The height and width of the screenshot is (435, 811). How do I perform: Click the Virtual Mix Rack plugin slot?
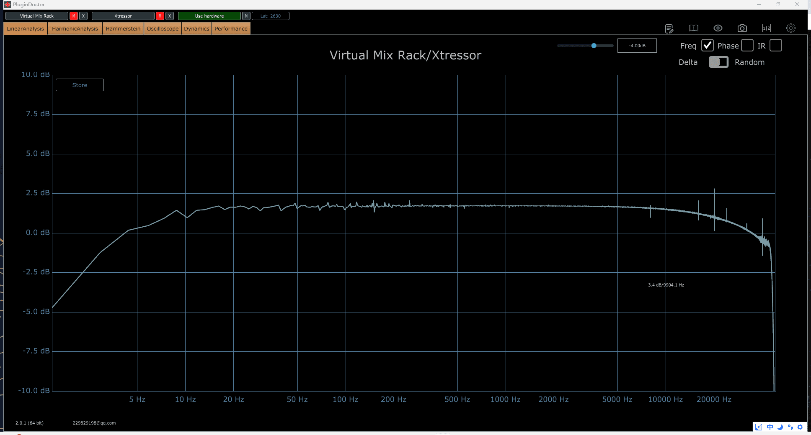(x=37, y=16)
